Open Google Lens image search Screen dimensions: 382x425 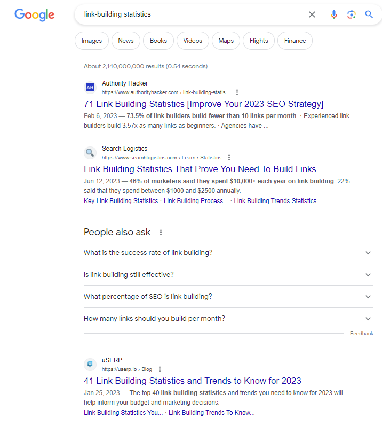(352, 14)
